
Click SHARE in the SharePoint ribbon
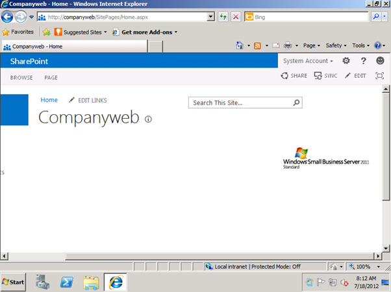(x=294, y=76)
